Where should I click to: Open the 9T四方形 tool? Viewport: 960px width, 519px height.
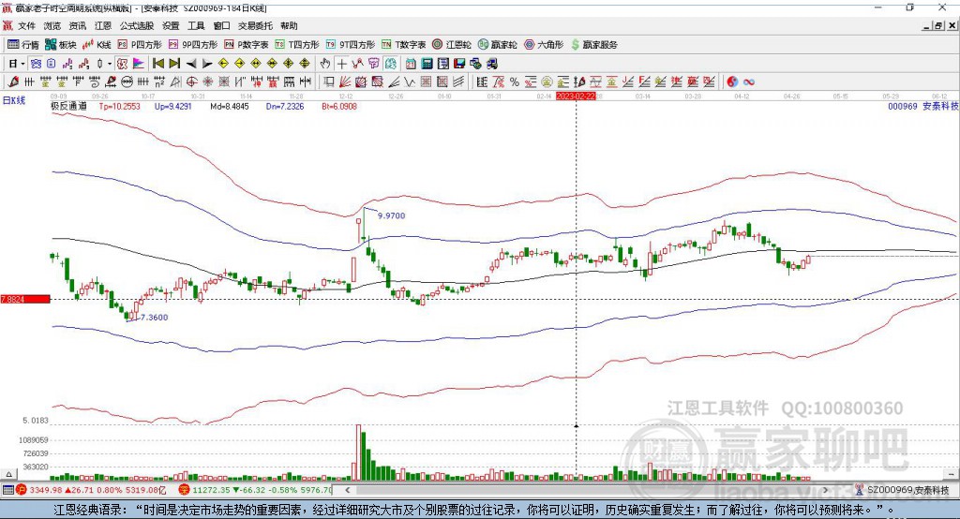[x=351, y=45]
